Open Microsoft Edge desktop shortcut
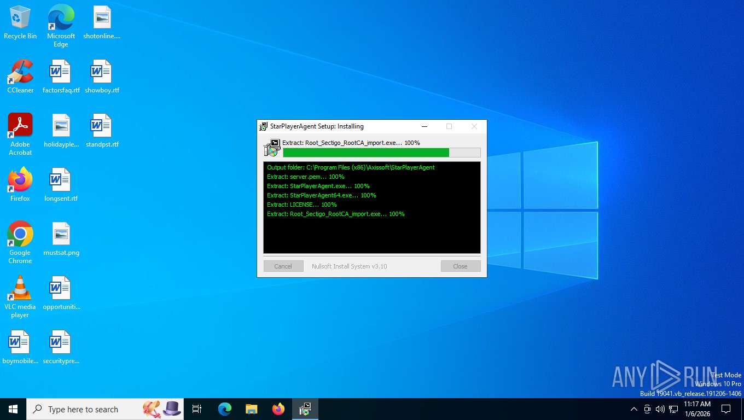Viewport: 744px width, 420px height. [x=61, y=26]
